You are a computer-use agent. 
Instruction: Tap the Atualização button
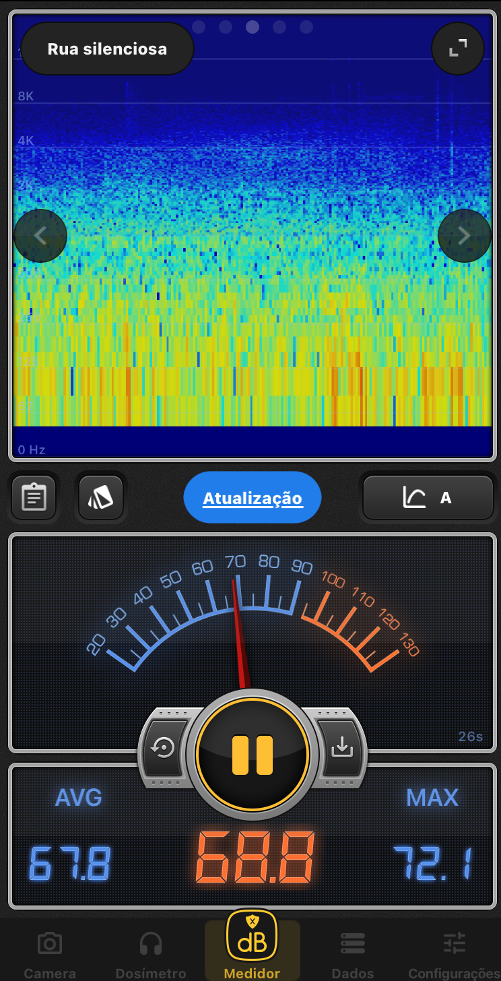(x=253, y=498)
